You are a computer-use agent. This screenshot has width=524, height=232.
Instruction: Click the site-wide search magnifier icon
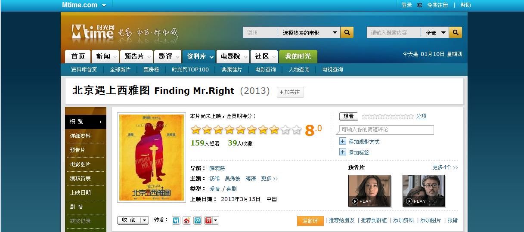click(x=456, y=32)
